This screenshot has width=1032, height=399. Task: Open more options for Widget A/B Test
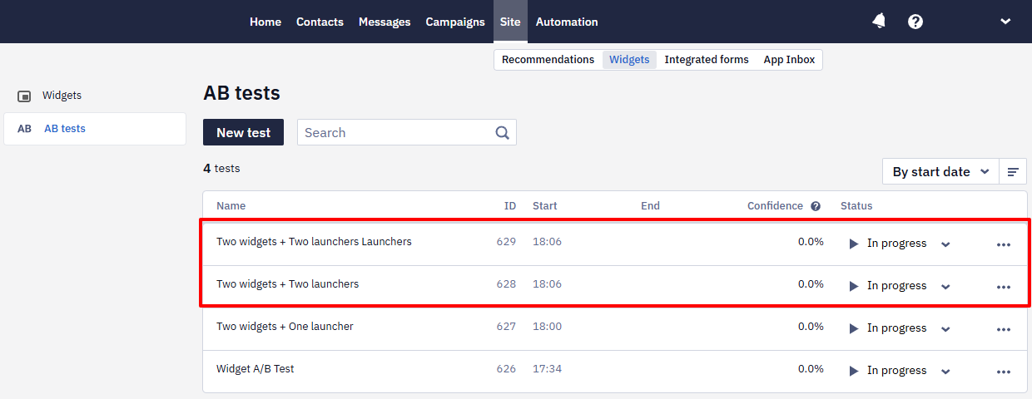1003,372
